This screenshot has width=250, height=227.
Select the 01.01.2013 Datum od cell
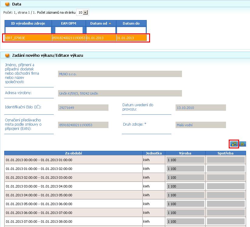coord(101,38)
